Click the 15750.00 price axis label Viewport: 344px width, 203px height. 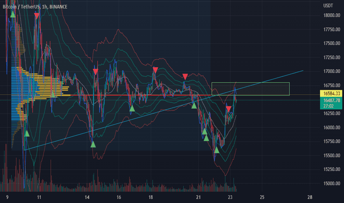[x=332, y=141]
